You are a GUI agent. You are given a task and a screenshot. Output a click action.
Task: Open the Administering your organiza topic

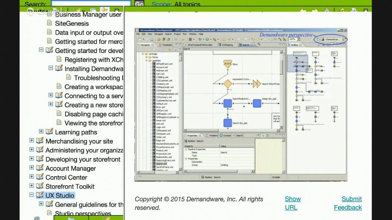click(x=84, y=150)
